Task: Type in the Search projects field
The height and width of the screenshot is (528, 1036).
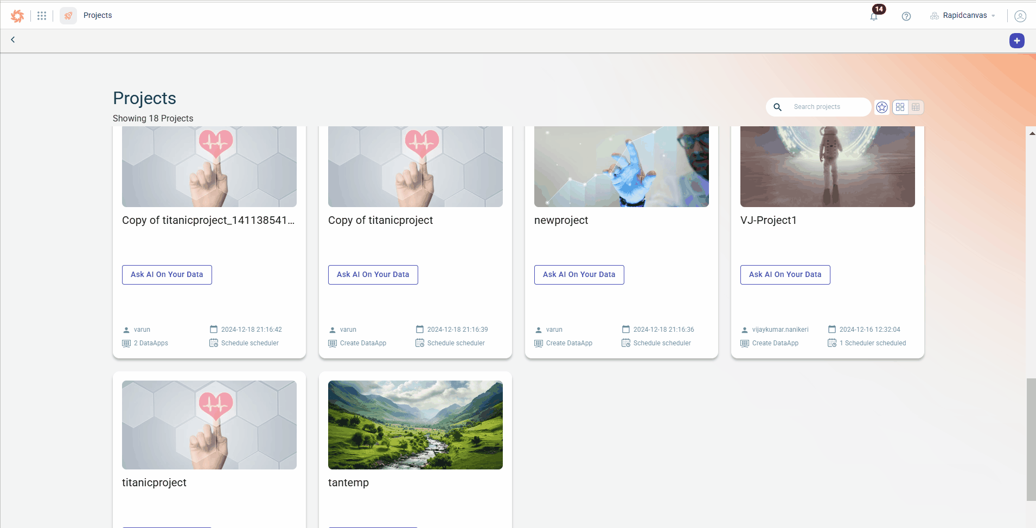Action: click(827, 107)
